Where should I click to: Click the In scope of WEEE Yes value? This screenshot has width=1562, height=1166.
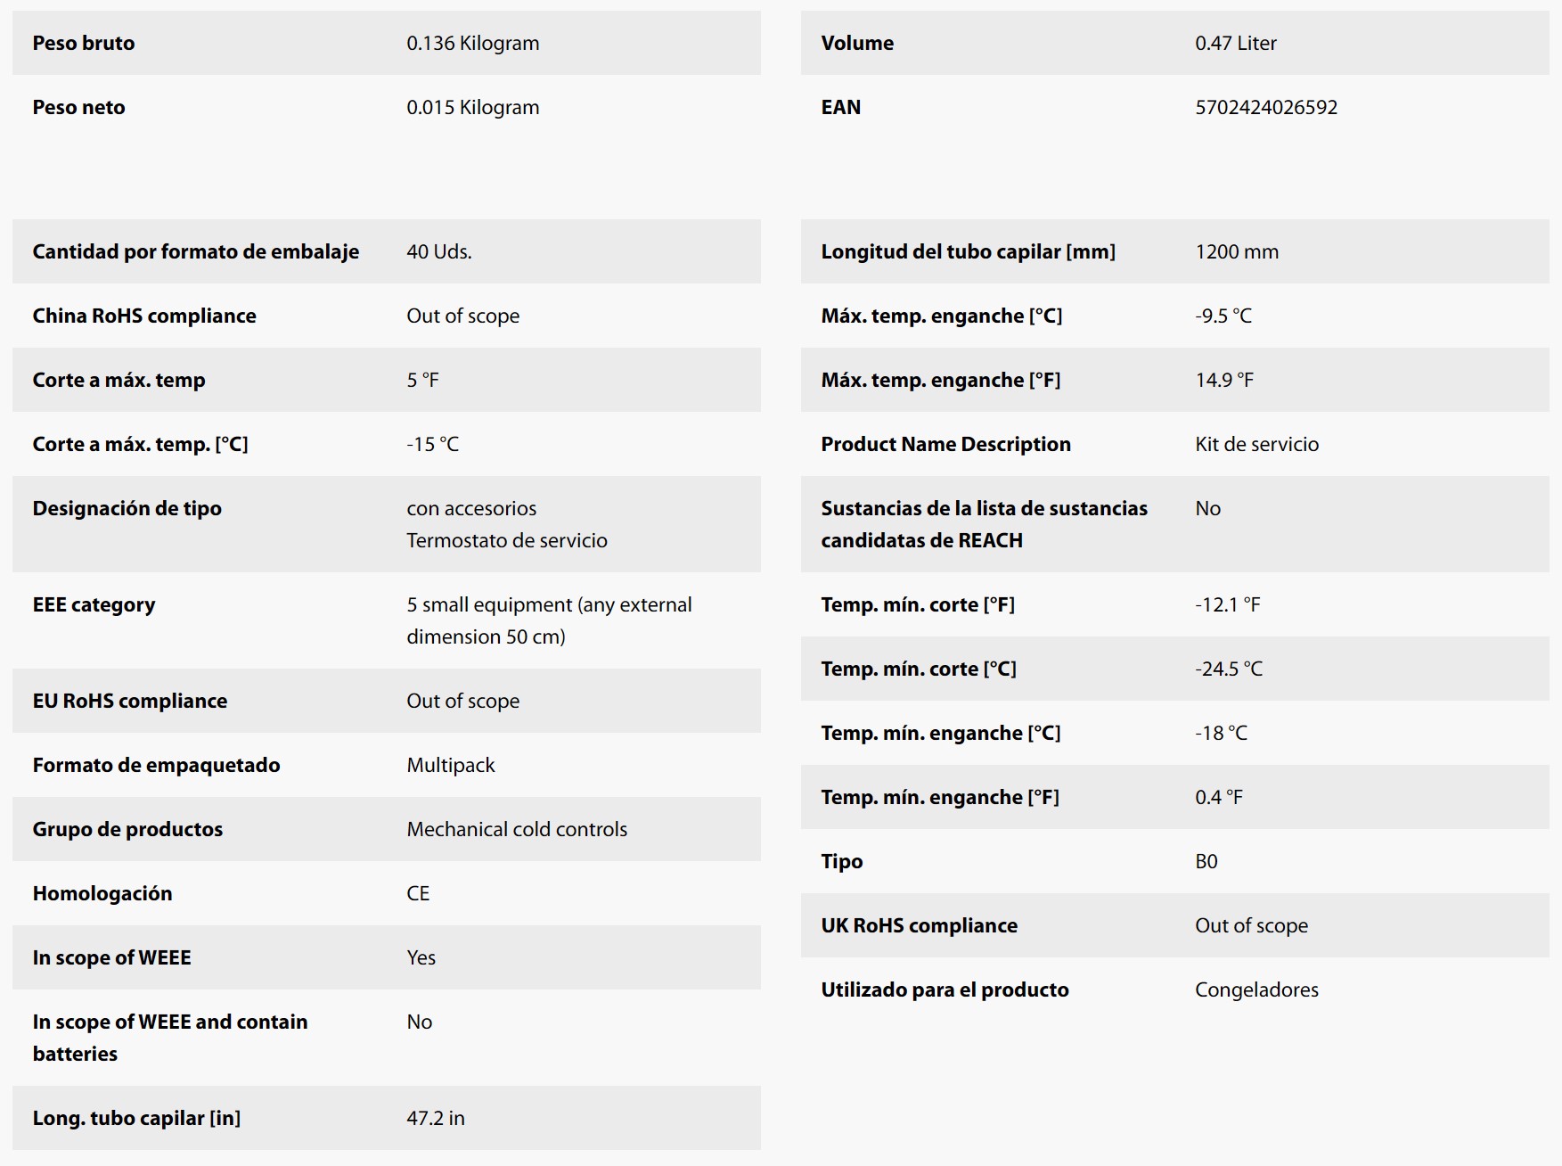[421, 957]
